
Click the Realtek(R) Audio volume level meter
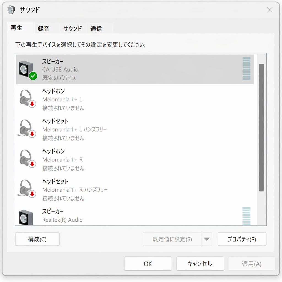246,216
